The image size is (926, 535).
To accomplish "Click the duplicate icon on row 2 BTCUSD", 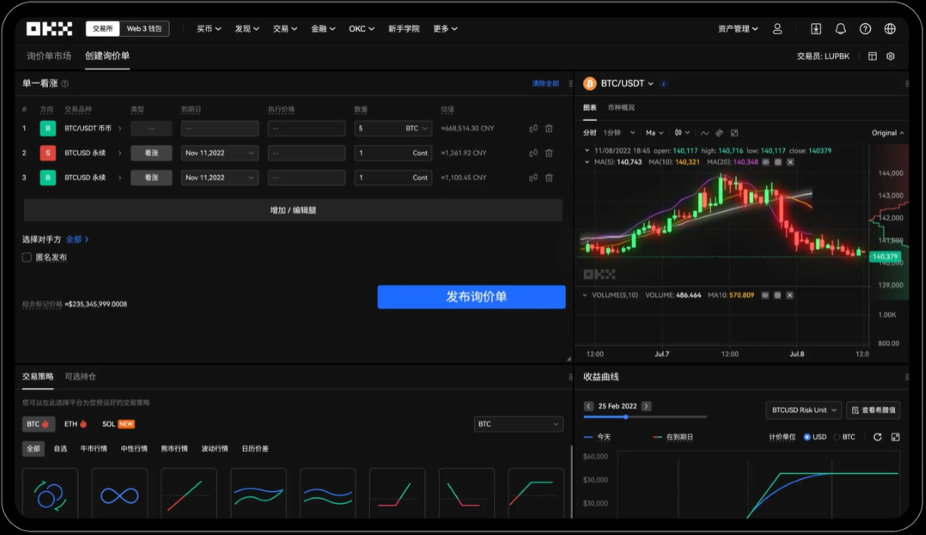I will (533, 153).
